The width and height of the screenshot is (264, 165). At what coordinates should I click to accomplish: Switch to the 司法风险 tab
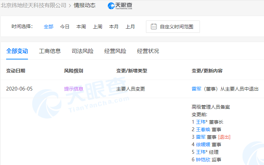pyautogui.click(x=83, y=51)
